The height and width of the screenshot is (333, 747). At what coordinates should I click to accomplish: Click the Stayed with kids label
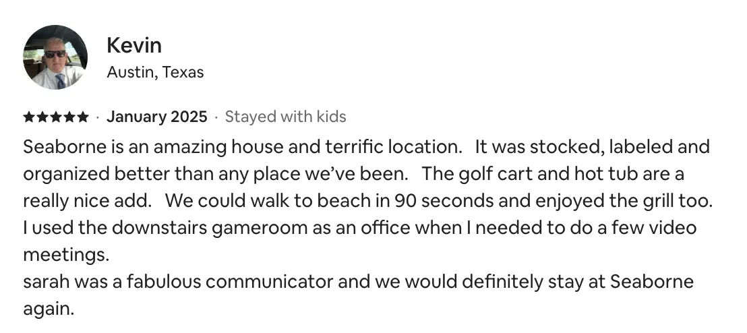coord(285,117)
